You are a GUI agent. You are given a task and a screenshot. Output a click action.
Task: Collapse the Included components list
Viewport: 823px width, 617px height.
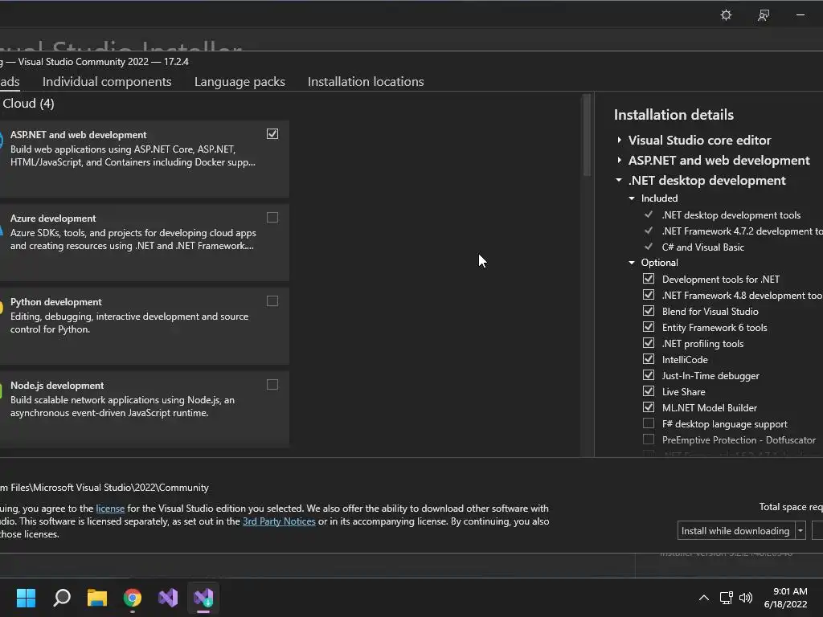(x=632, y=198)
